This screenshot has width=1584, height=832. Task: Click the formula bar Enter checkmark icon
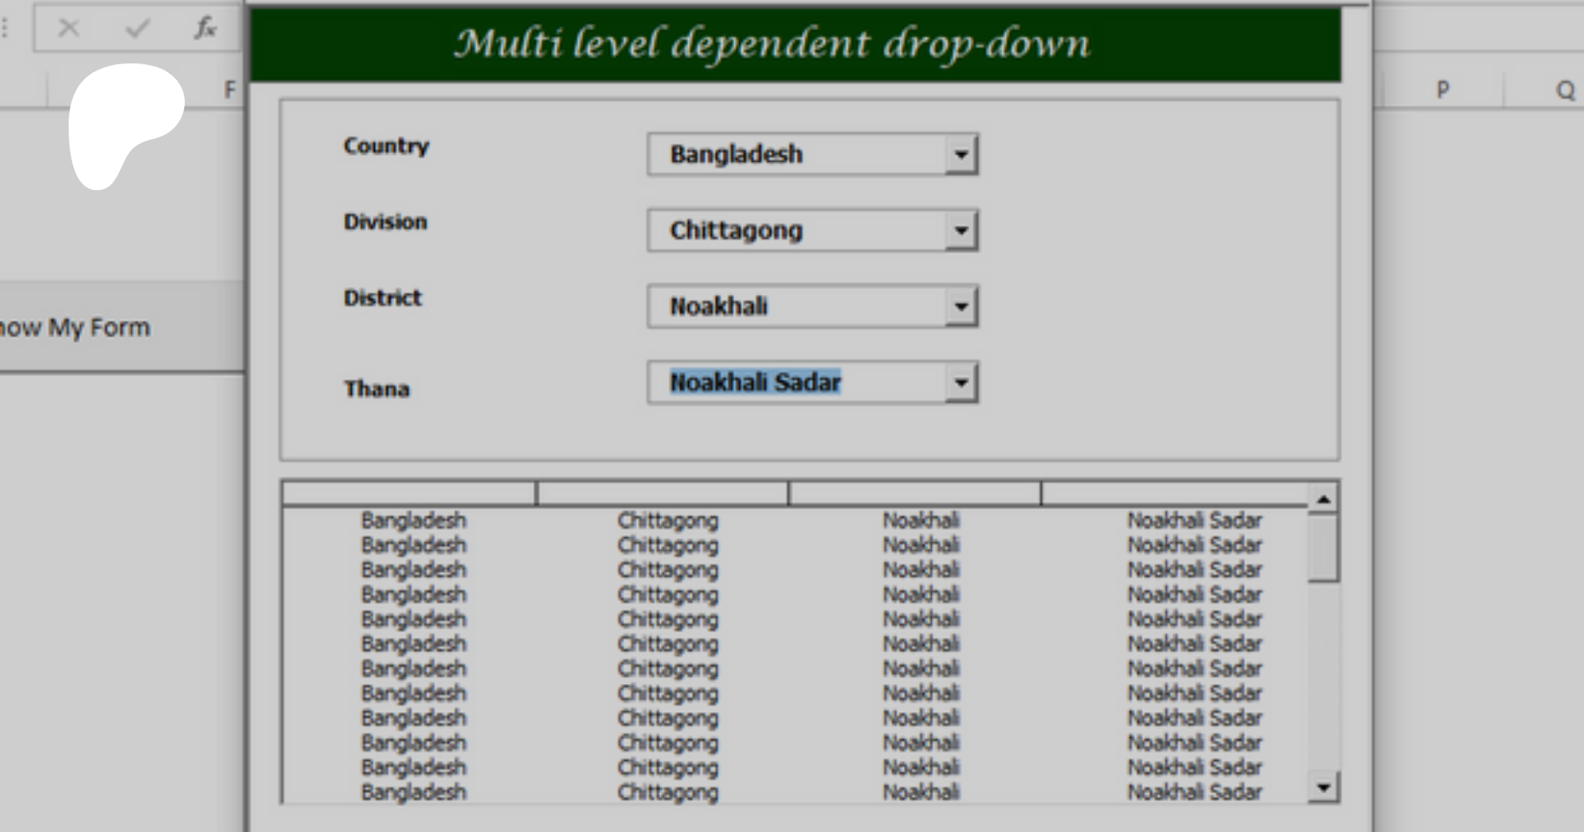137,29
